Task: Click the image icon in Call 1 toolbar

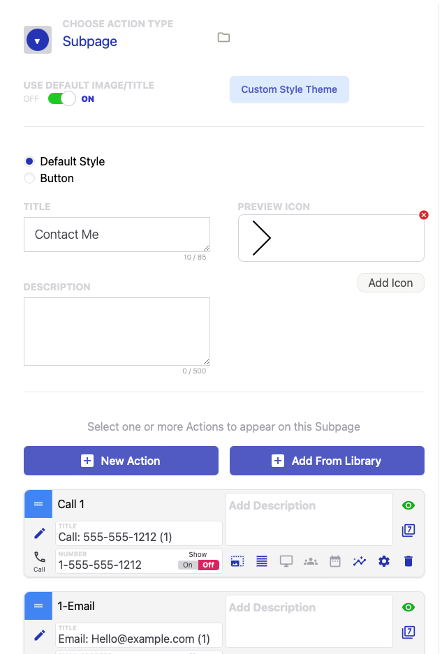Action: [x=237, y=561]
